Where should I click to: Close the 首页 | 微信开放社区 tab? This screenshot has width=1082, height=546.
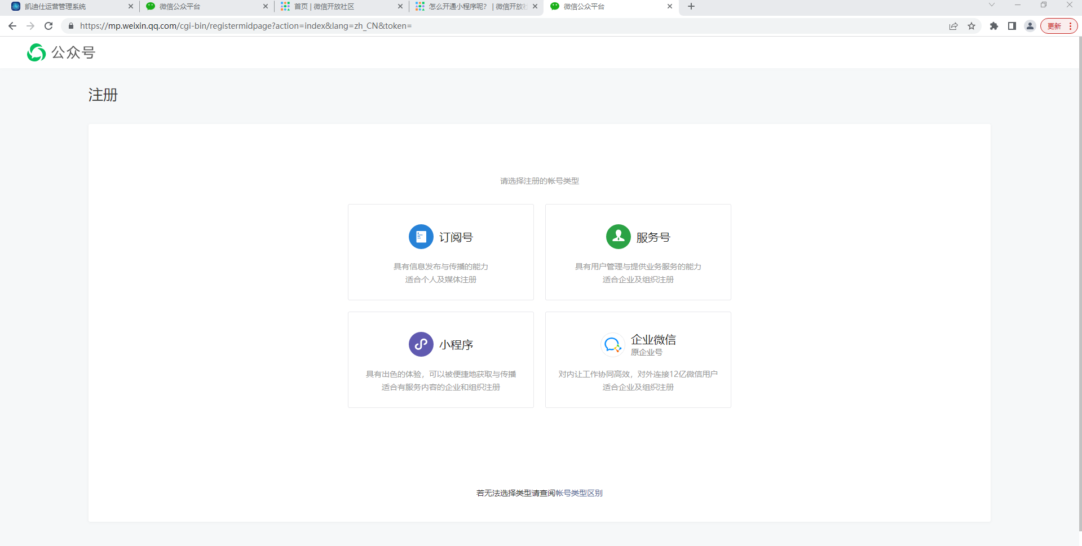[400, 6]
